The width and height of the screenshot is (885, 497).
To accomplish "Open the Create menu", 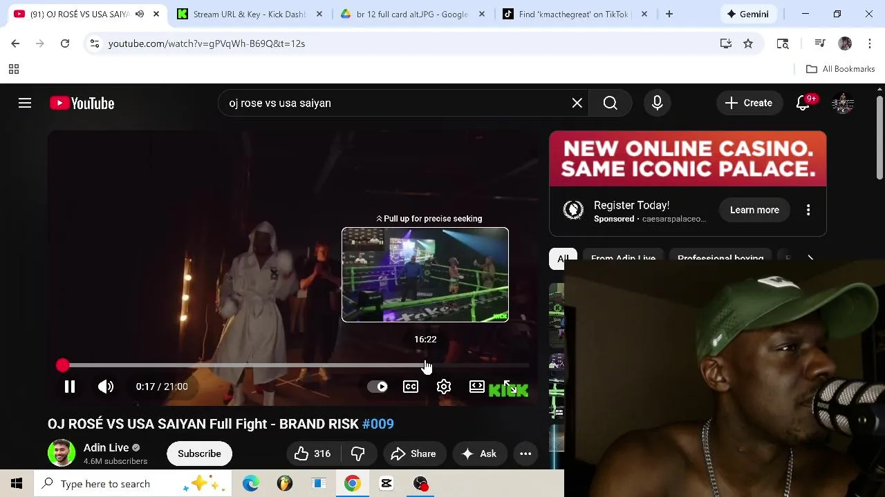I will pyautogui.click(x=749, y=103).
